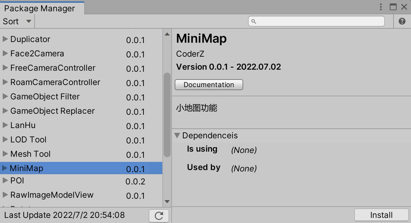The image size is (411, 223).
Task: Expand the POI package entry
Action: click(5, 181)
